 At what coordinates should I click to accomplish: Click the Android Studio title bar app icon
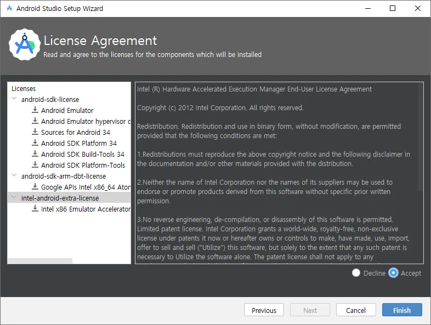(x=9, y=8)
